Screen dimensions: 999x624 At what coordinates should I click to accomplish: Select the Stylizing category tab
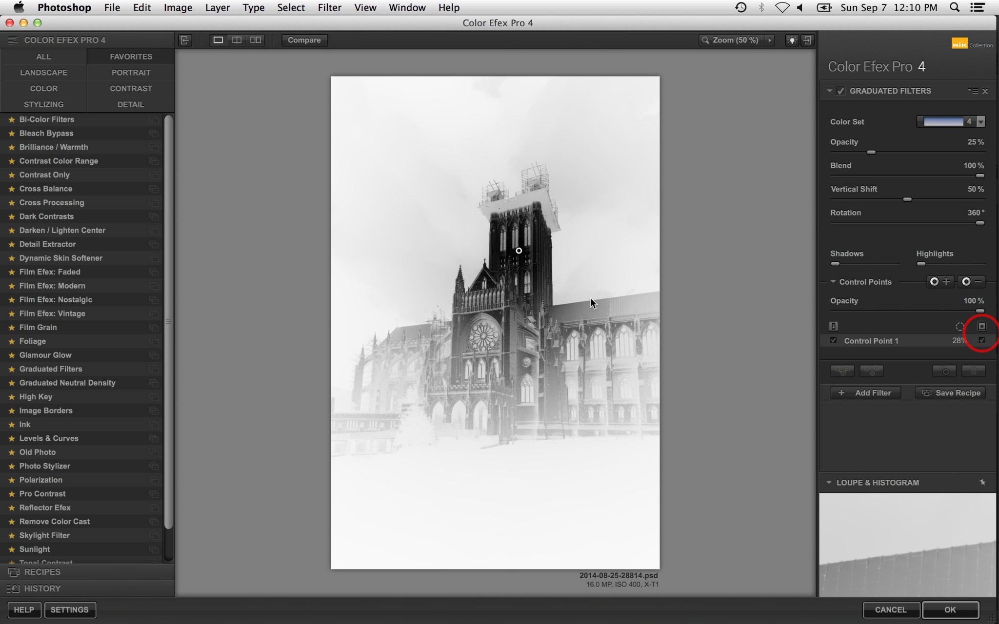tap(43, 104)
